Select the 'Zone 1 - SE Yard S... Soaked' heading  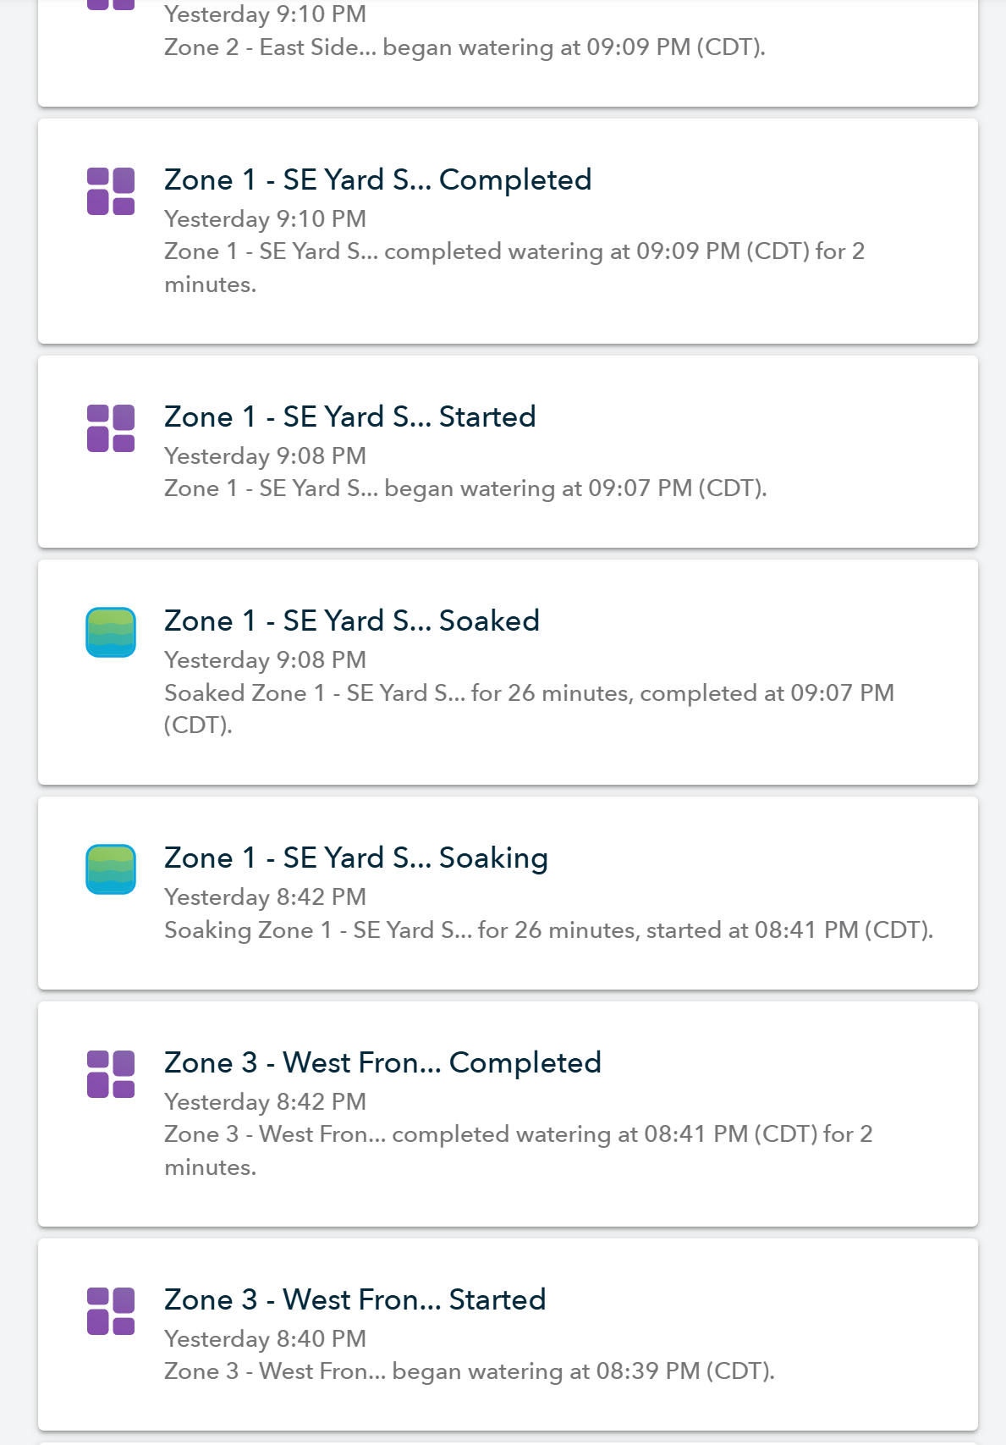pyautogui.click(x=352, y=620)
